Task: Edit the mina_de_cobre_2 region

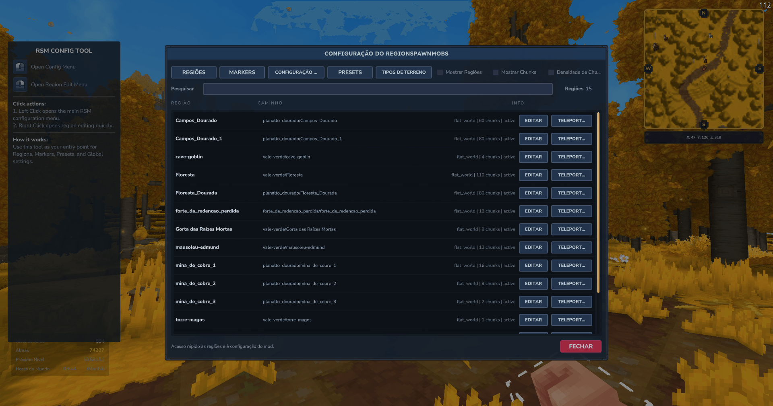Action: coord(533,284)
